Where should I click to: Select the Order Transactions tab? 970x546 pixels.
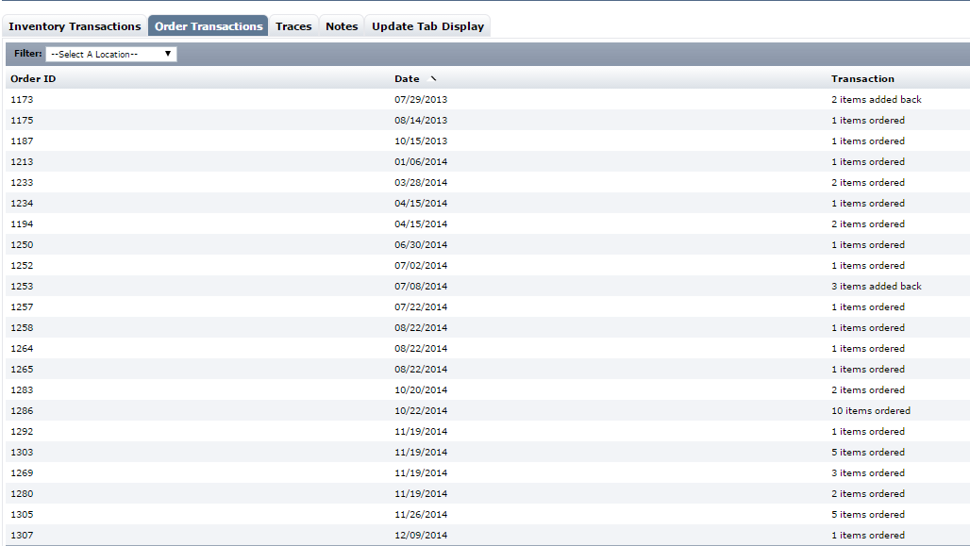(209, 26)
